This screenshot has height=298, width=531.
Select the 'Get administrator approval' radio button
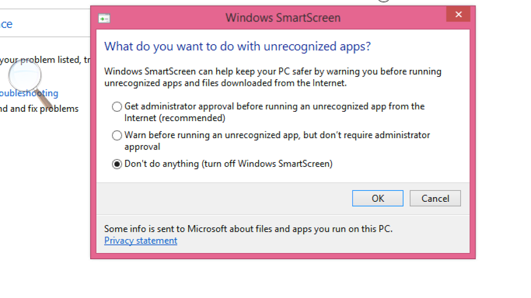click(x=117, y=107)
